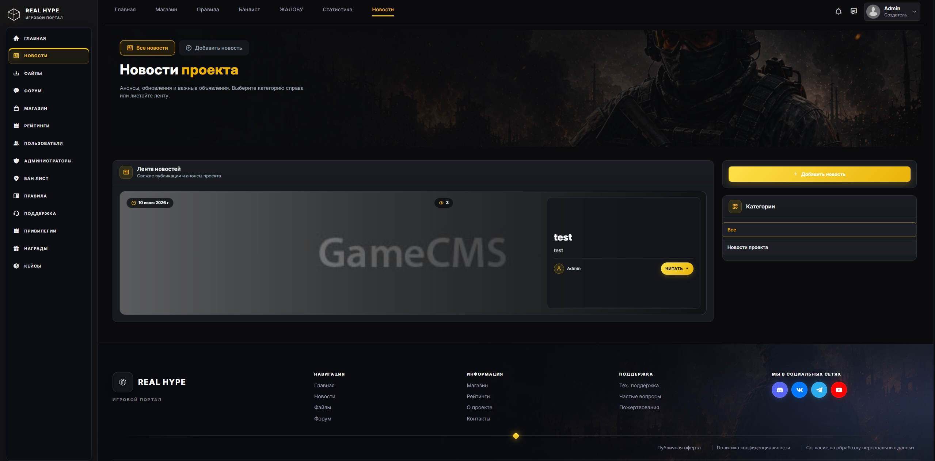Image resolution: width=935 pixels, height=461 pixels.
Task: Open the Банлист top menu item
Action: point(249,9)
